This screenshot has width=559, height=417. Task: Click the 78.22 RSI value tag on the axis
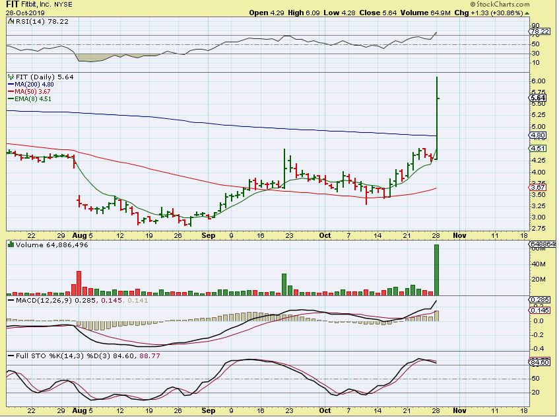540,32
